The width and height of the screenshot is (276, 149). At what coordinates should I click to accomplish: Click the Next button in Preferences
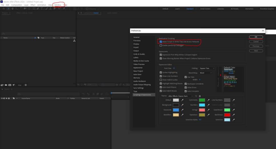point(256,51)
